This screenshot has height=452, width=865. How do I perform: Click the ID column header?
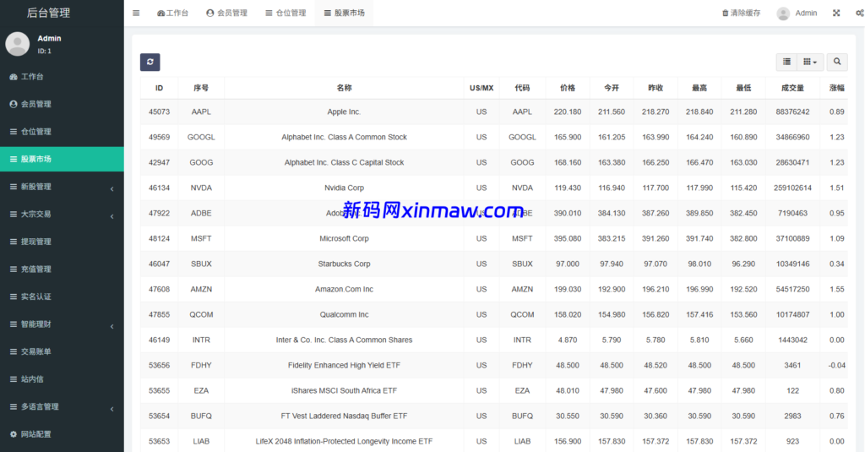coord(159,88)
